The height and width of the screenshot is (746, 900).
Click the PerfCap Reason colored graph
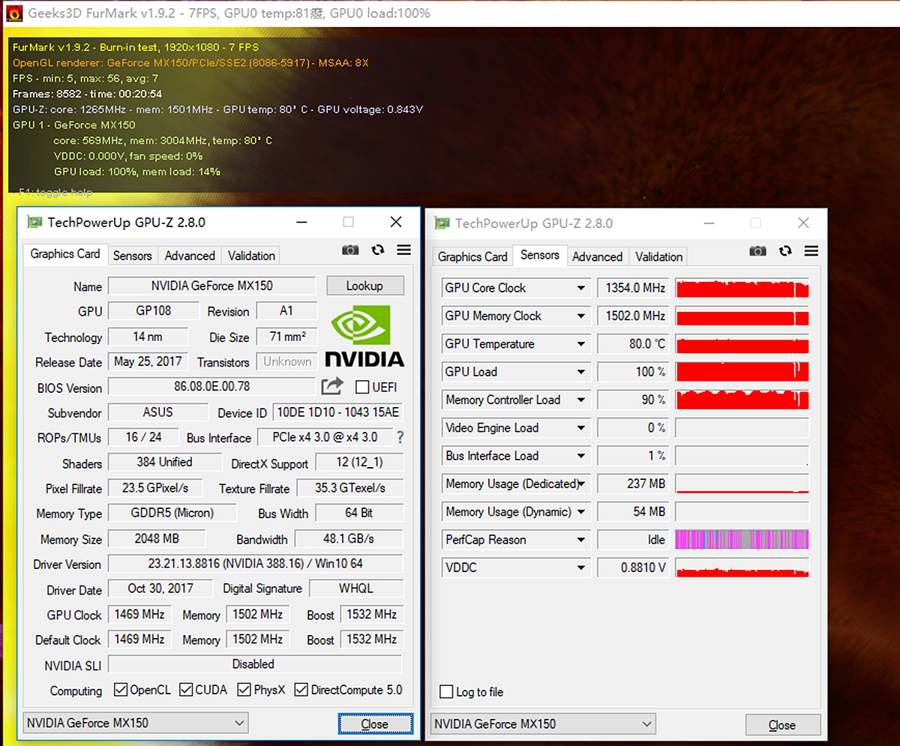[742, 540]
